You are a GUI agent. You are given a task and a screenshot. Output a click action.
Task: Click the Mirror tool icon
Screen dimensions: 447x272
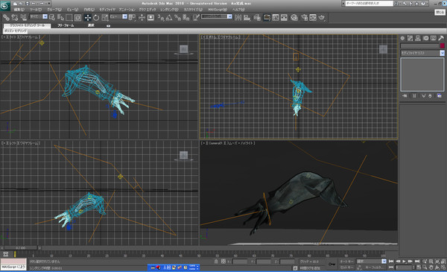click(x=238, y=18)
